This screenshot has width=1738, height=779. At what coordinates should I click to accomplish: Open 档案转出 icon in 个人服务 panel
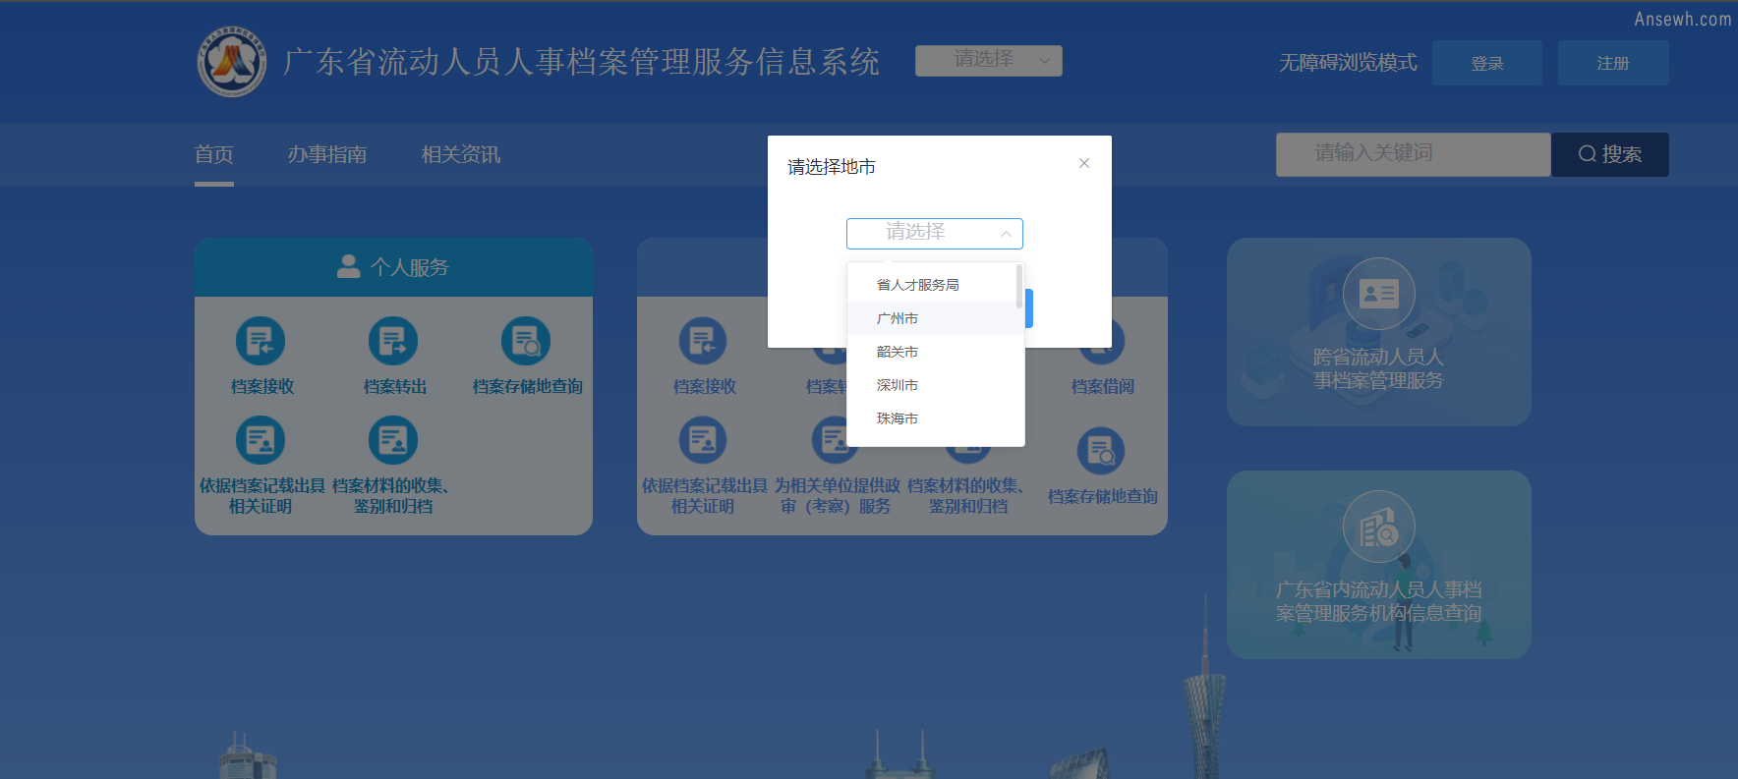[x=393, y=342]
